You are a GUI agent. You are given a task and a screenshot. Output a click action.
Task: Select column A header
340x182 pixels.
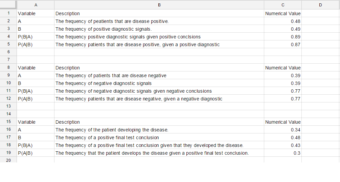(x=36, y=5)
